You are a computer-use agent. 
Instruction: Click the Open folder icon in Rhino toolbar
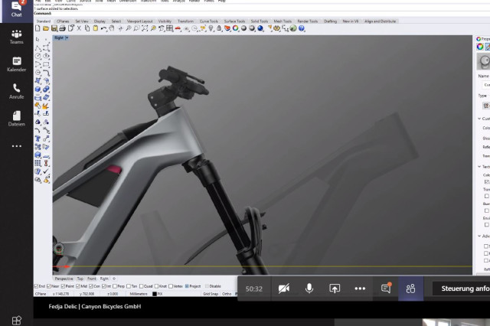46,28
